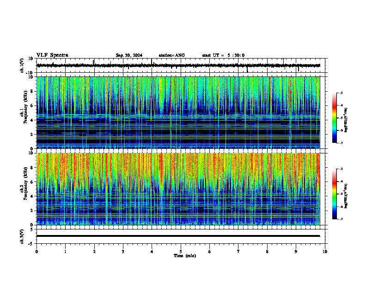Click the ch.2 color bar log(PSD) label
The image size is (366, 282).
[x=346, y=196]
